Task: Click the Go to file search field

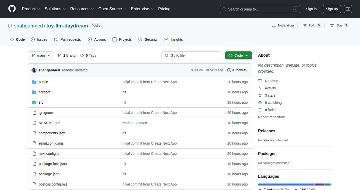Action: (x=191, y=55)
